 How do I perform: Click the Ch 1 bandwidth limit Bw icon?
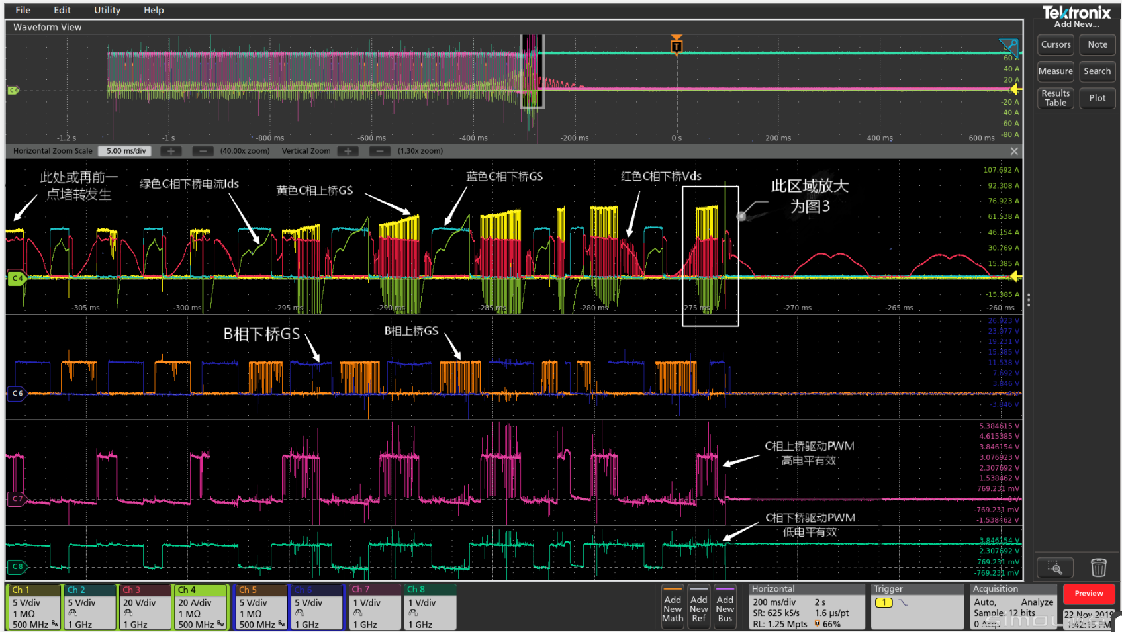click(x=55, y=624)
